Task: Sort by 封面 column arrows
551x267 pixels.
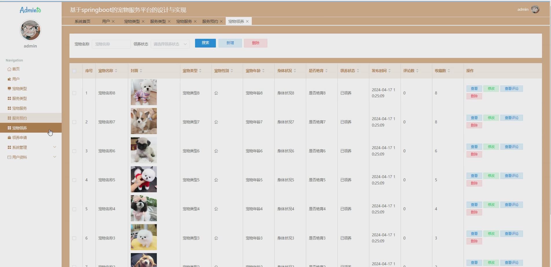Action: (141, 71)
